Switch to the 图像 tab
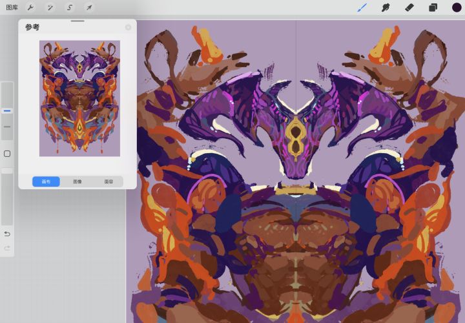This screenshot has width=465, height=323. point(77,182)
